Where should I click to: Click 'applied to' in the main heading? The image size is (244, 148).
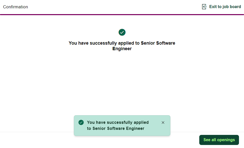point(129,43)
